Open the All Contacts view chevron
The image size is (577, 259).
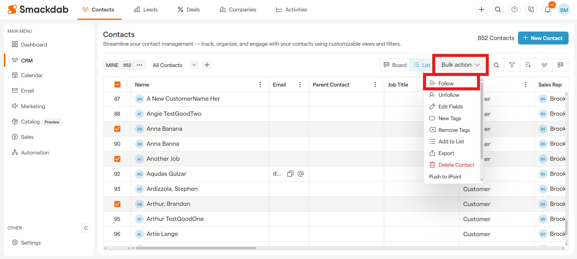[194, 65]
